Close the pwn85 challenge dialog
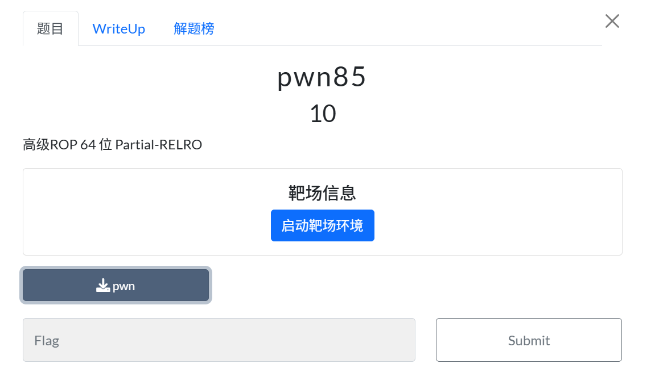This screenshot has height=372, width=659. (x=612, y=22)
